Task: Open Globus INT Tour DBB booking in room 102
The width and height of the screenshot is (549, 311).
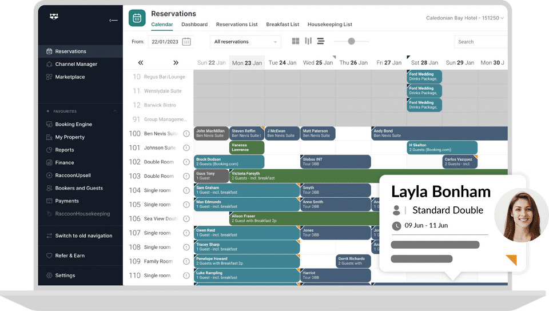Action: click(336, 162)
